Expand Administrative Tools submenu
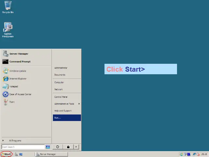The height and width of the screenshot is (157, 209). click(x=65, y=104)
